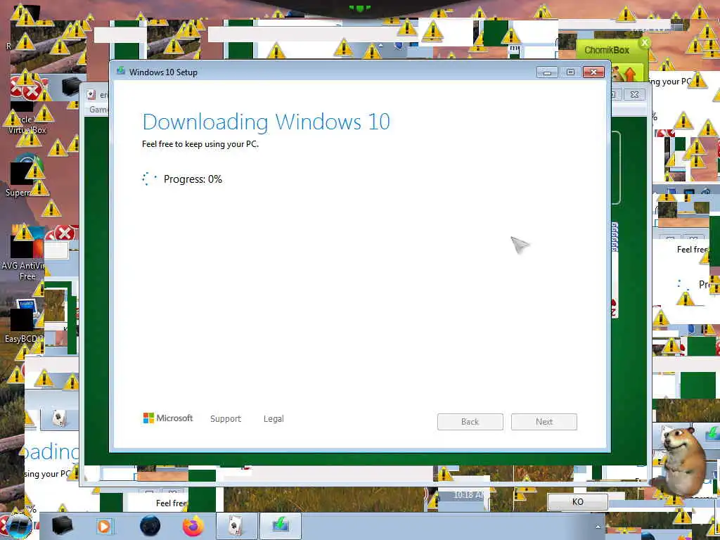Launch Firefox from the taskbar
This screenshot has height=540, width=720.
(193, 526)
